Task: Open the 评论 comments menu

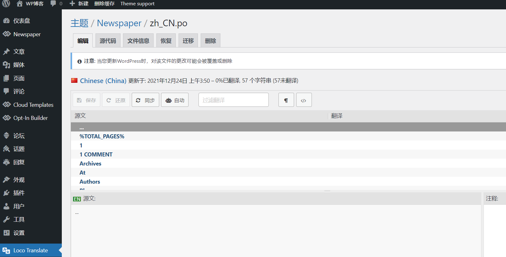Action: click(31, 91)
